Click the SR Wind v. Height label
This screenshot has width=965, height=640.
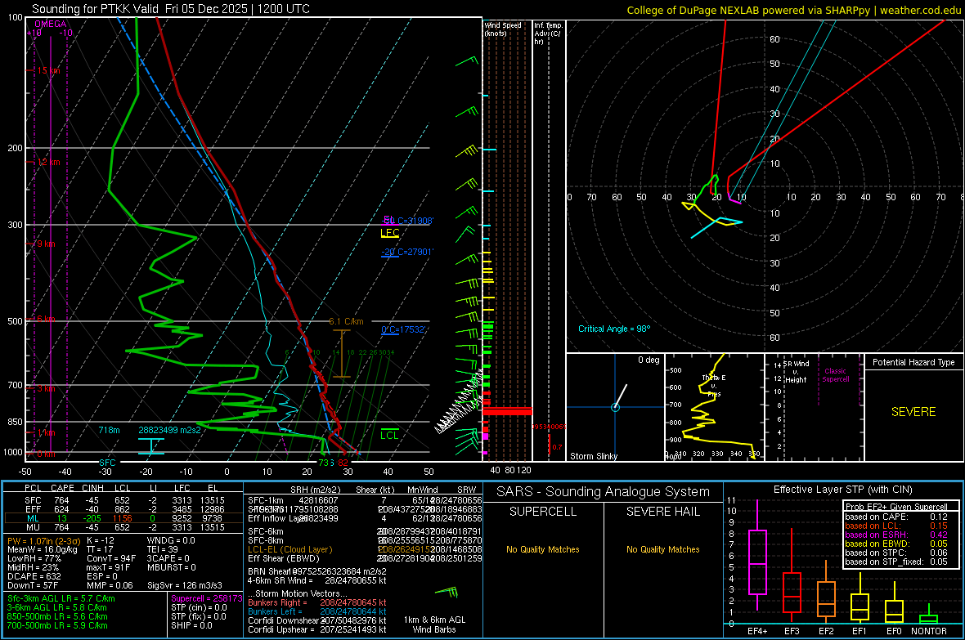797,372
